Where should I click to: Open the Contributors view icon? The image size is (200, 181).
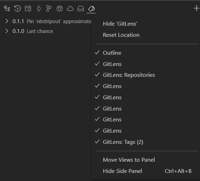click(60, 8)
